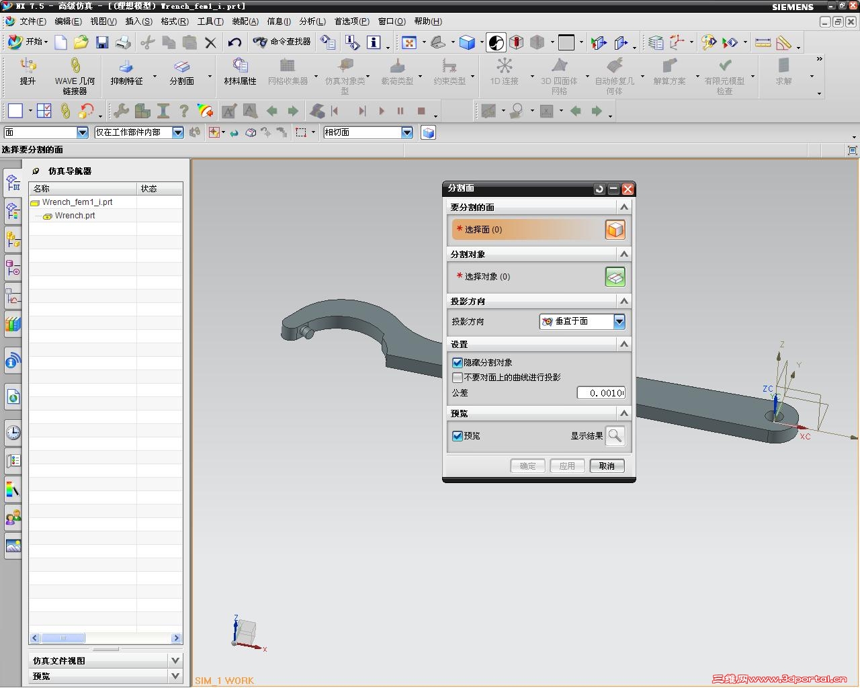Open the 帮助(H) menu

pos(428,21)
